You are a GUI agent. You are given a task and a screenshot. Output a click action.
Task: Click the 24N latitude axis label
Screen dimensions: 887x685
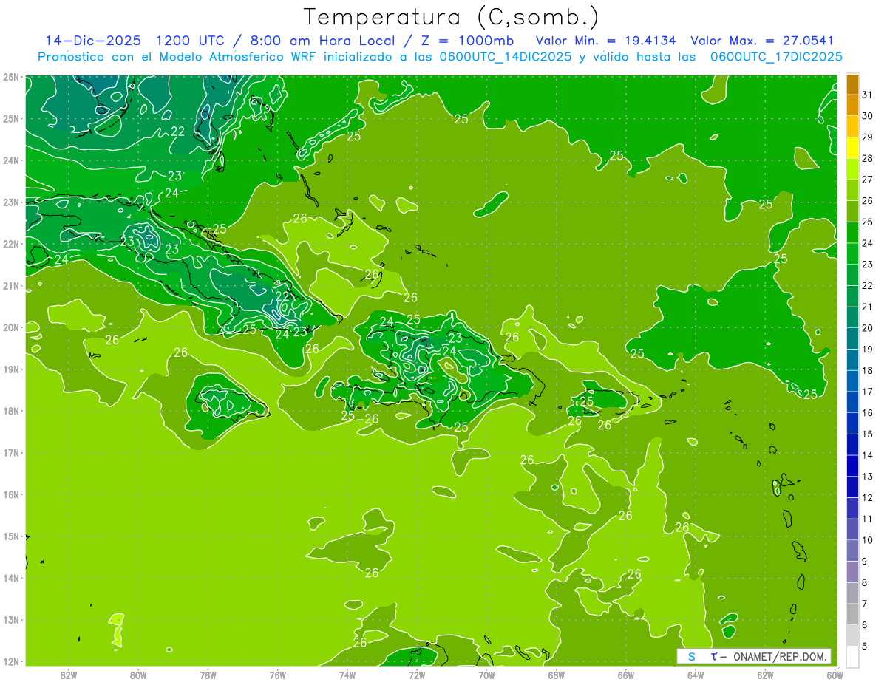[11, 160]
